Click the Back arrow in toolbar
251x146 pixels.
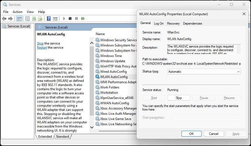[4, 19]
